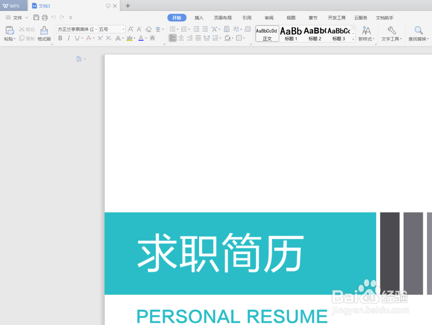Open the numbered list dropdown arrow
Viewport: 432px width, 325px height.
pos(189,29)
